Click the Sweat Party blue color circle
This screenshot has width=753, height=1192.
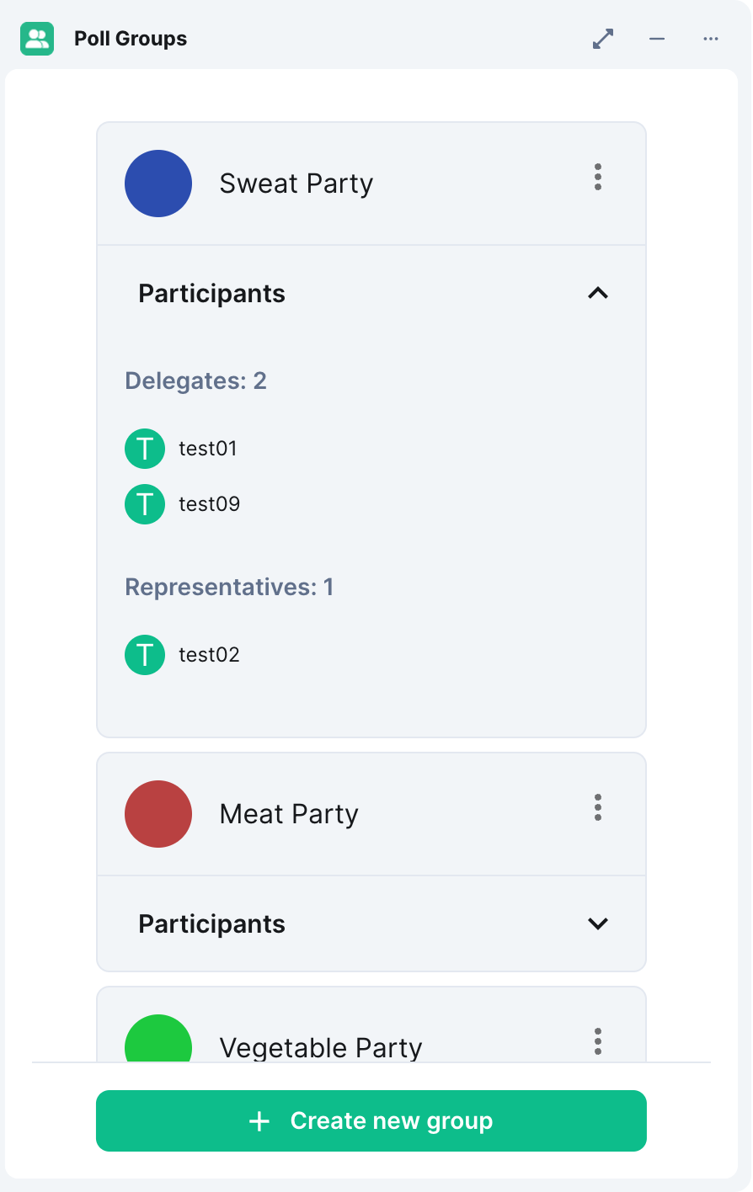point(158,184)
